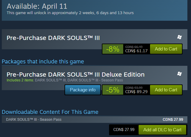
Task: Click the Available: April 11 release date text
Action: coord(37,6)
